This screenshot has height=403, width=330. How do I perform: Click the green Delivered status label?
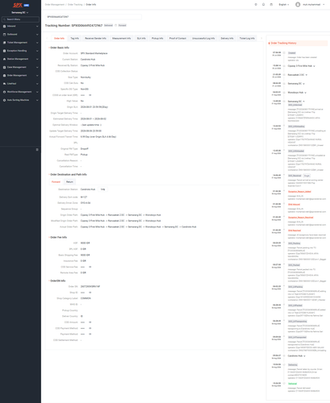[x=292, y=384]
